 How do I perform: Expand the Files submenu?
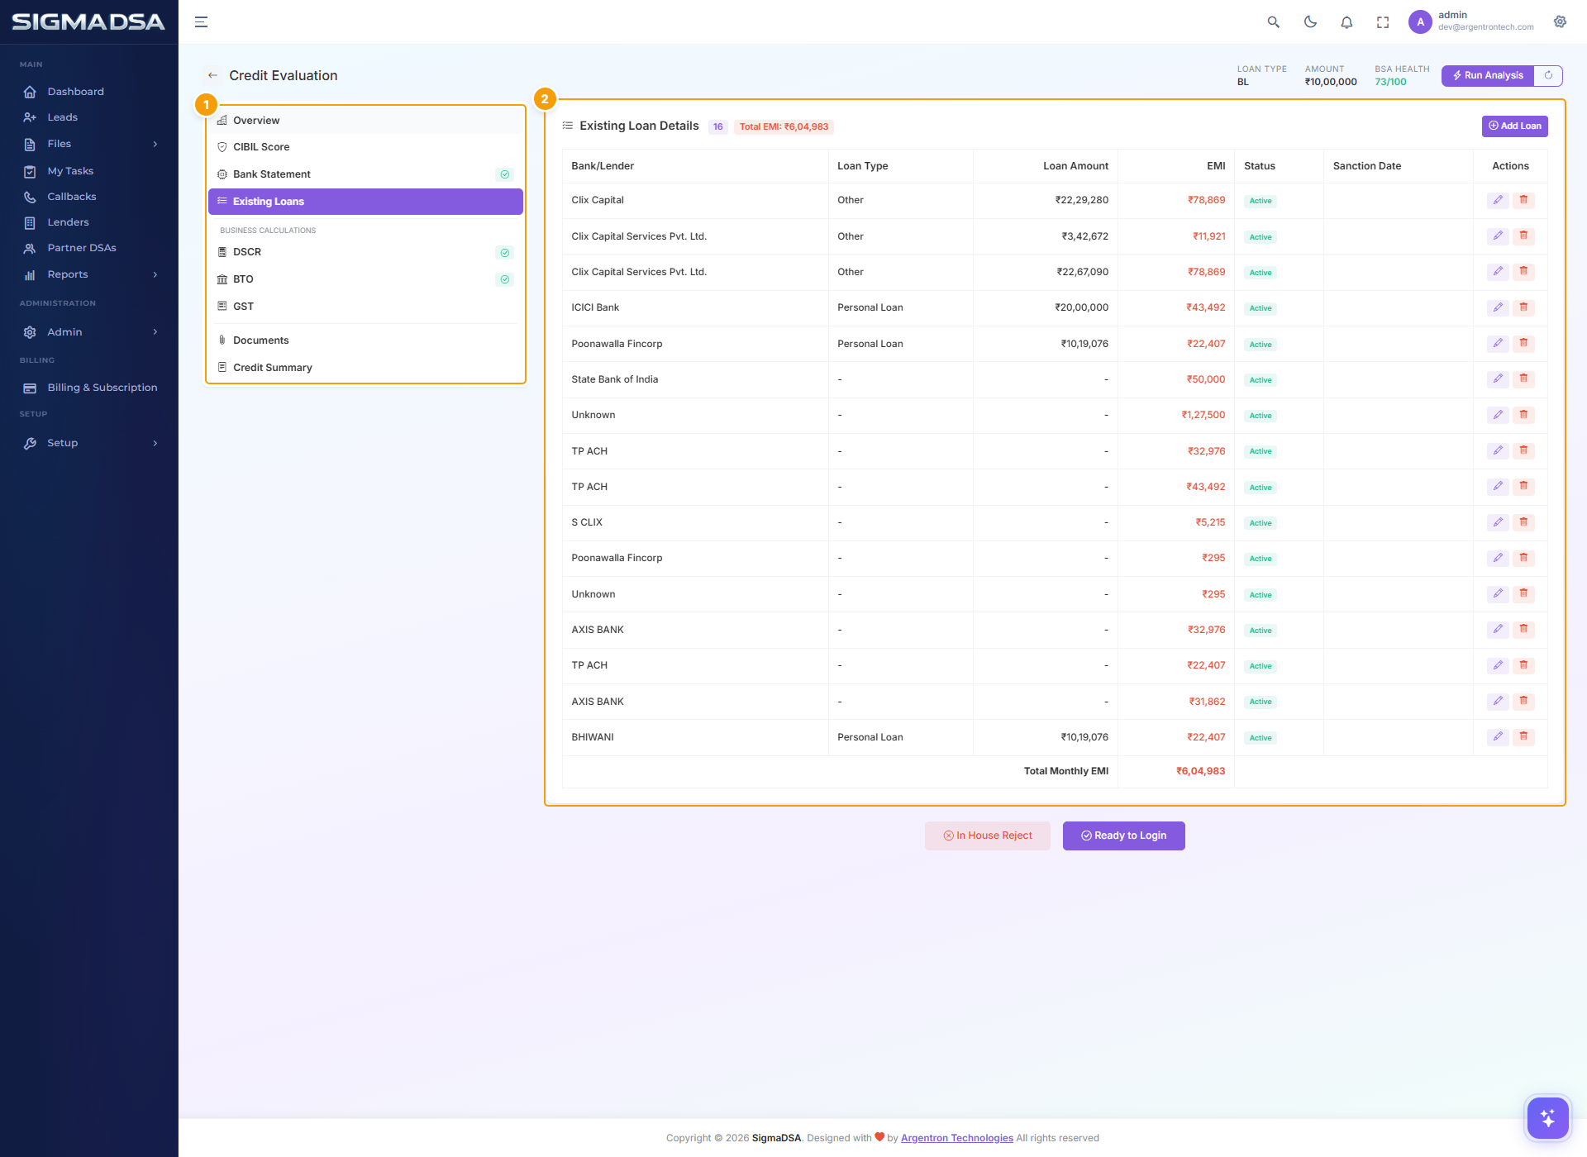click(x=89, y=144)
